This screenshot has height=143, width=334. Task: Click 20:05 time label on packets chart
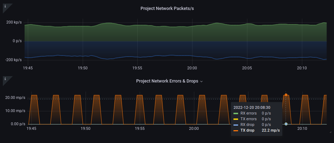[247, 68]
